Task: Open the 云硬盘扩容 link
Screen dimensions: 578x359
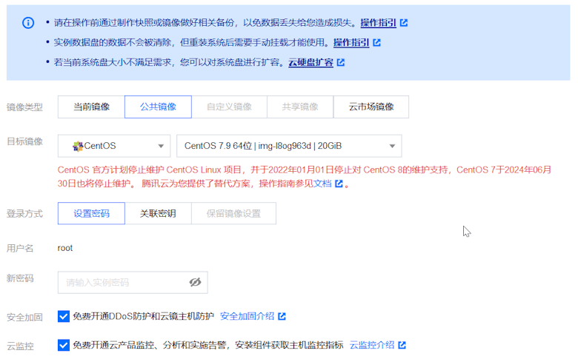Action: (x=310, y=63)
